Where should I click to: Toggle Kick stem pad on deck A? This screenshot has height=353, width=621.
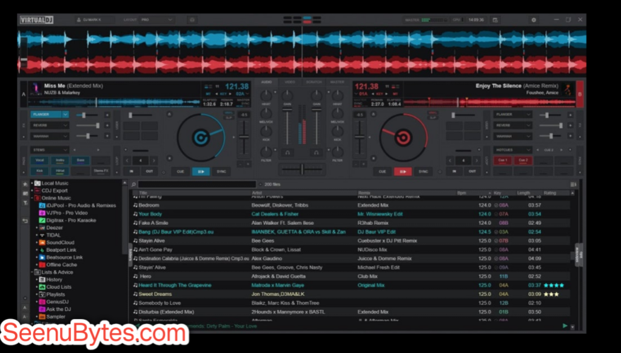(x=39, y=171)
